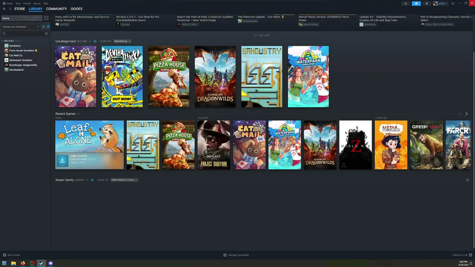Viewport: 475px width, 267px height.
Task: Switch to the STORE tab
Action: point(20,9)
